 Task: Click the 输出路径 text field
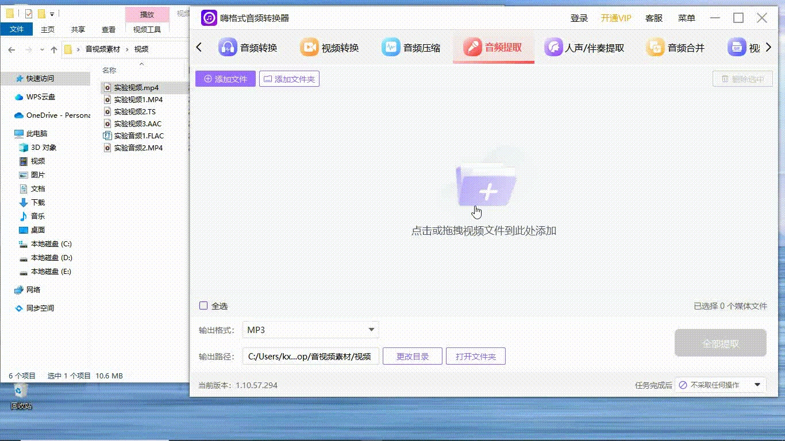click(310, 357)
